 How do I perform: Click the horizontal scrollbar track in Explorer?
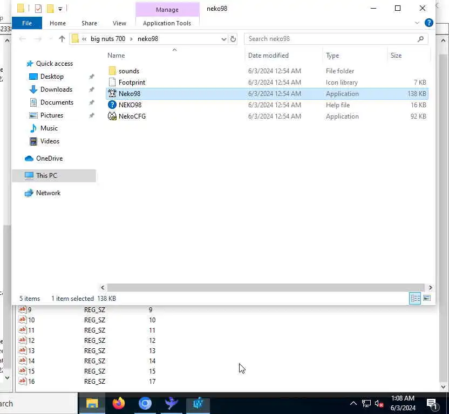point(266,287)
